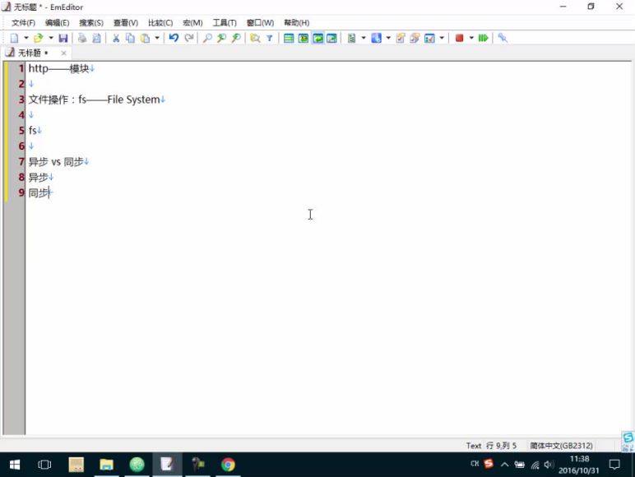Click the Properties for all configurations icon
This screenshot has width=635, height=477.
(415, 38)
